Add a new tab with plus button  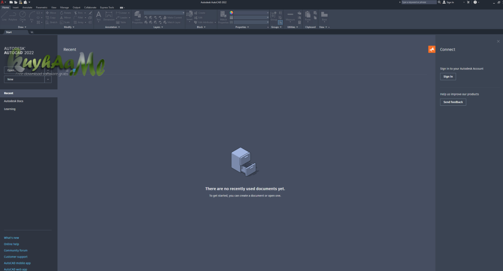click(x=32, y=32)
